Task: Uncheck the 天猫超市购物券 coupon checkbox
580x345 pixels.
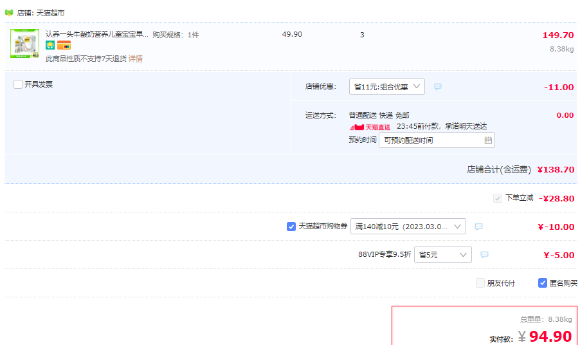Action: click(291, 227)
